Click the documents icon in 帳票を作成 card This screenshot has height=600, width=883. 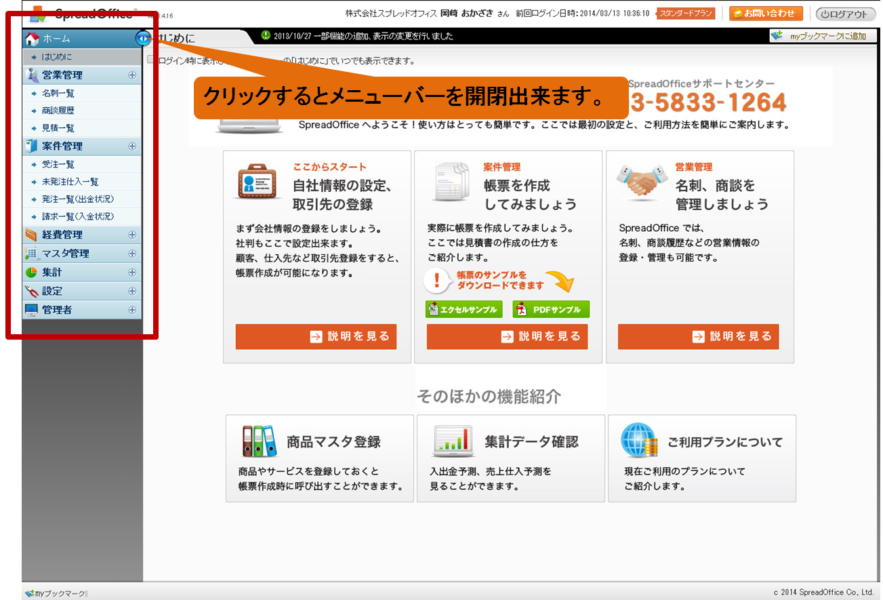[451, 182]
